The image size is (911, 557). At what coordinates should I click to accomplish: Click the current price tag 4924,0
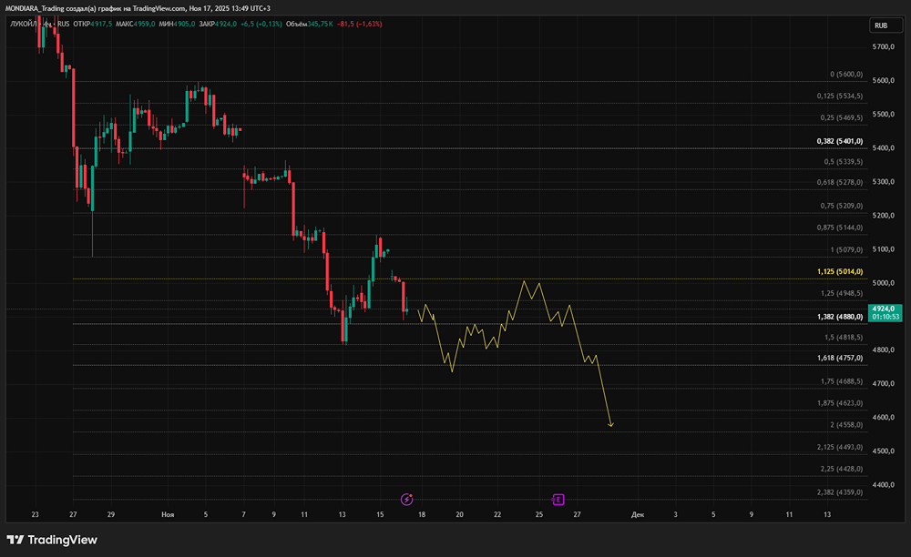pyautogui.click(x=885, y=313)
